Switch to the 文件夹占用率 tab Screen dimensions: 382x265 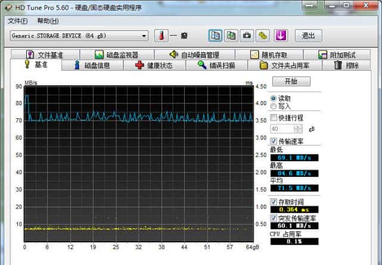pyautogui.click(x=285, y=65)
